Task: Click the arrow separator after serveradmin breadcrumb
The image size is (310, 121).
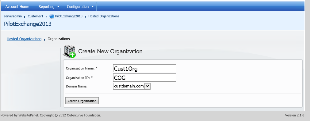Action: click(25, 17)
